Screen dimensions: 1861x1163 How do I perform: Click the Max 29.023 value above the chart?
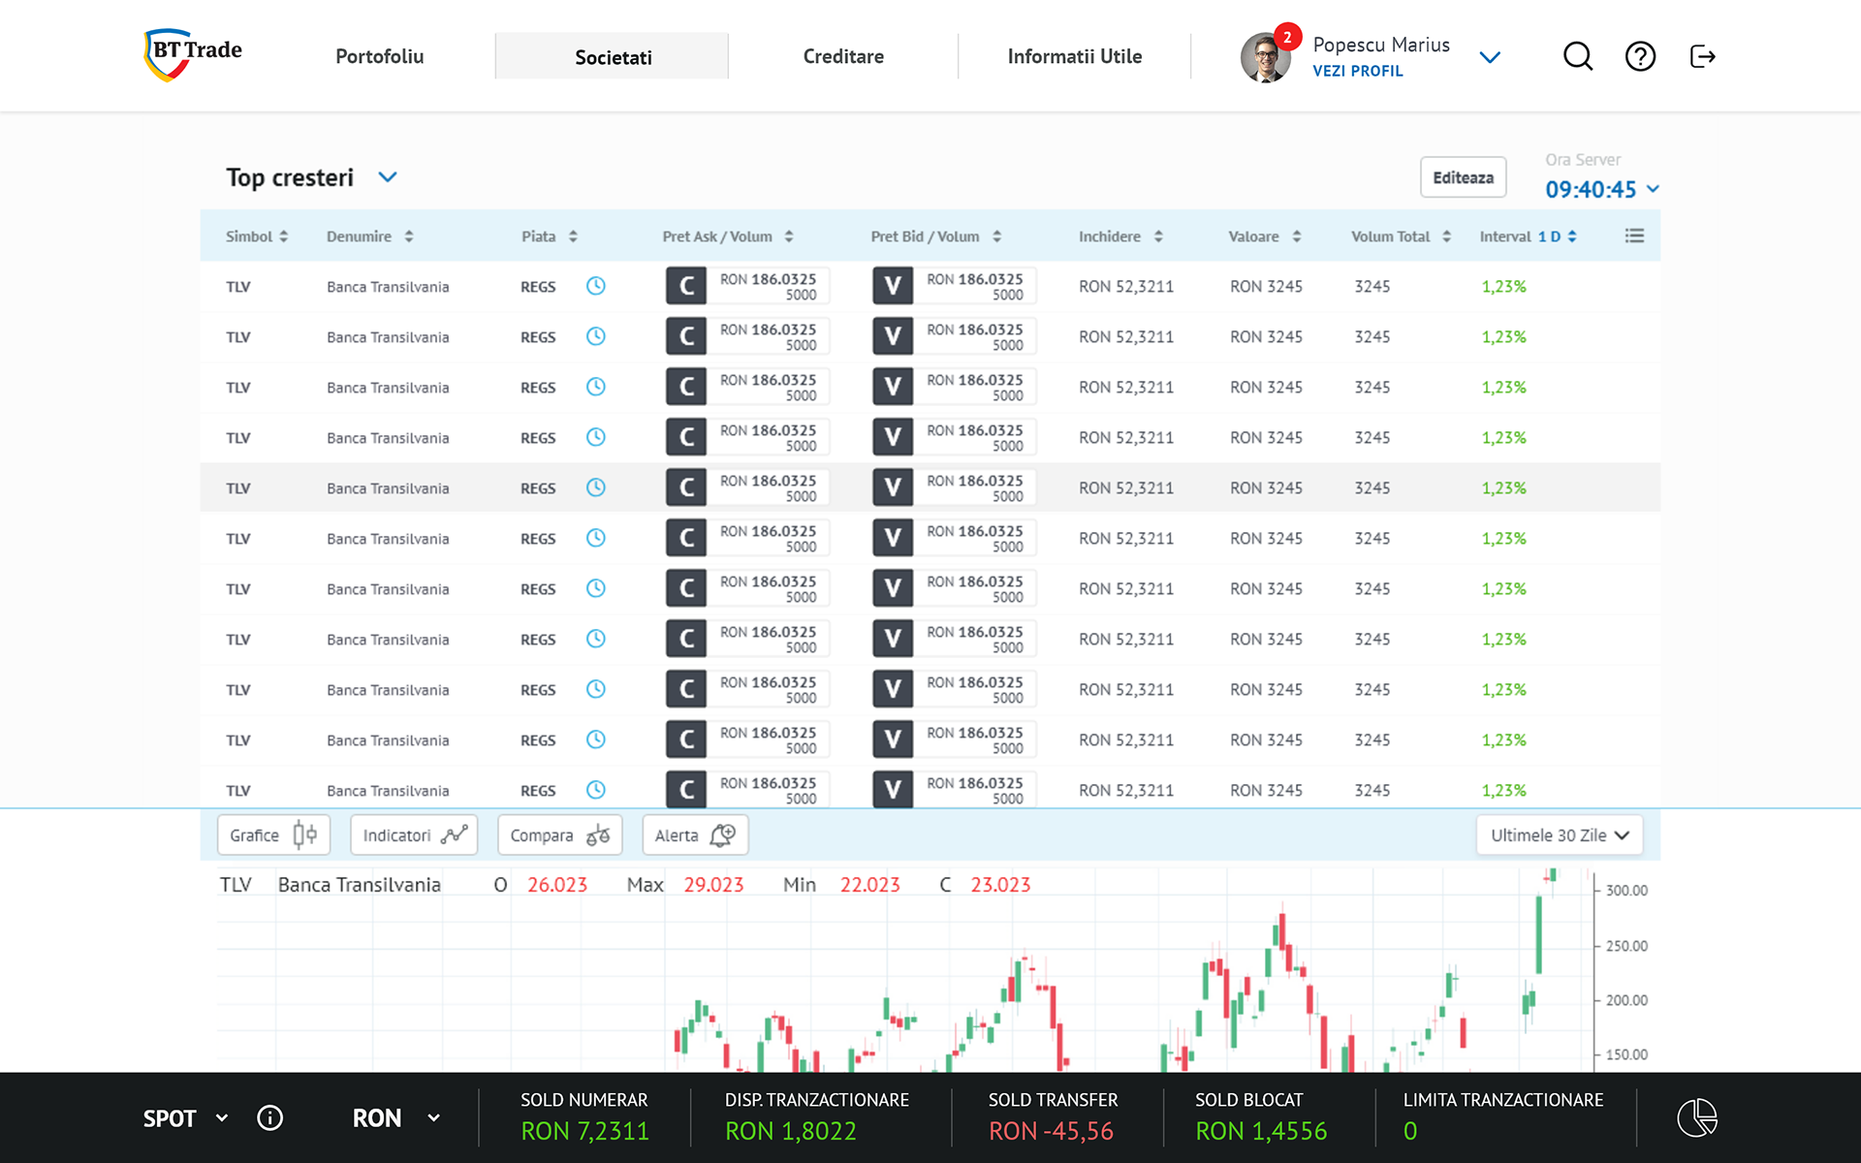(x=713, y=885)
